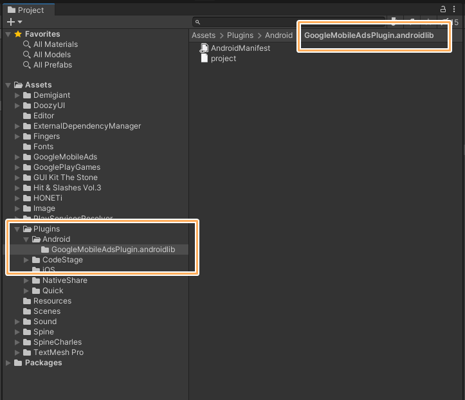Click GoogleMobileAdsPlugin.androidlib in the breadcrumb

tap(369, 35)
